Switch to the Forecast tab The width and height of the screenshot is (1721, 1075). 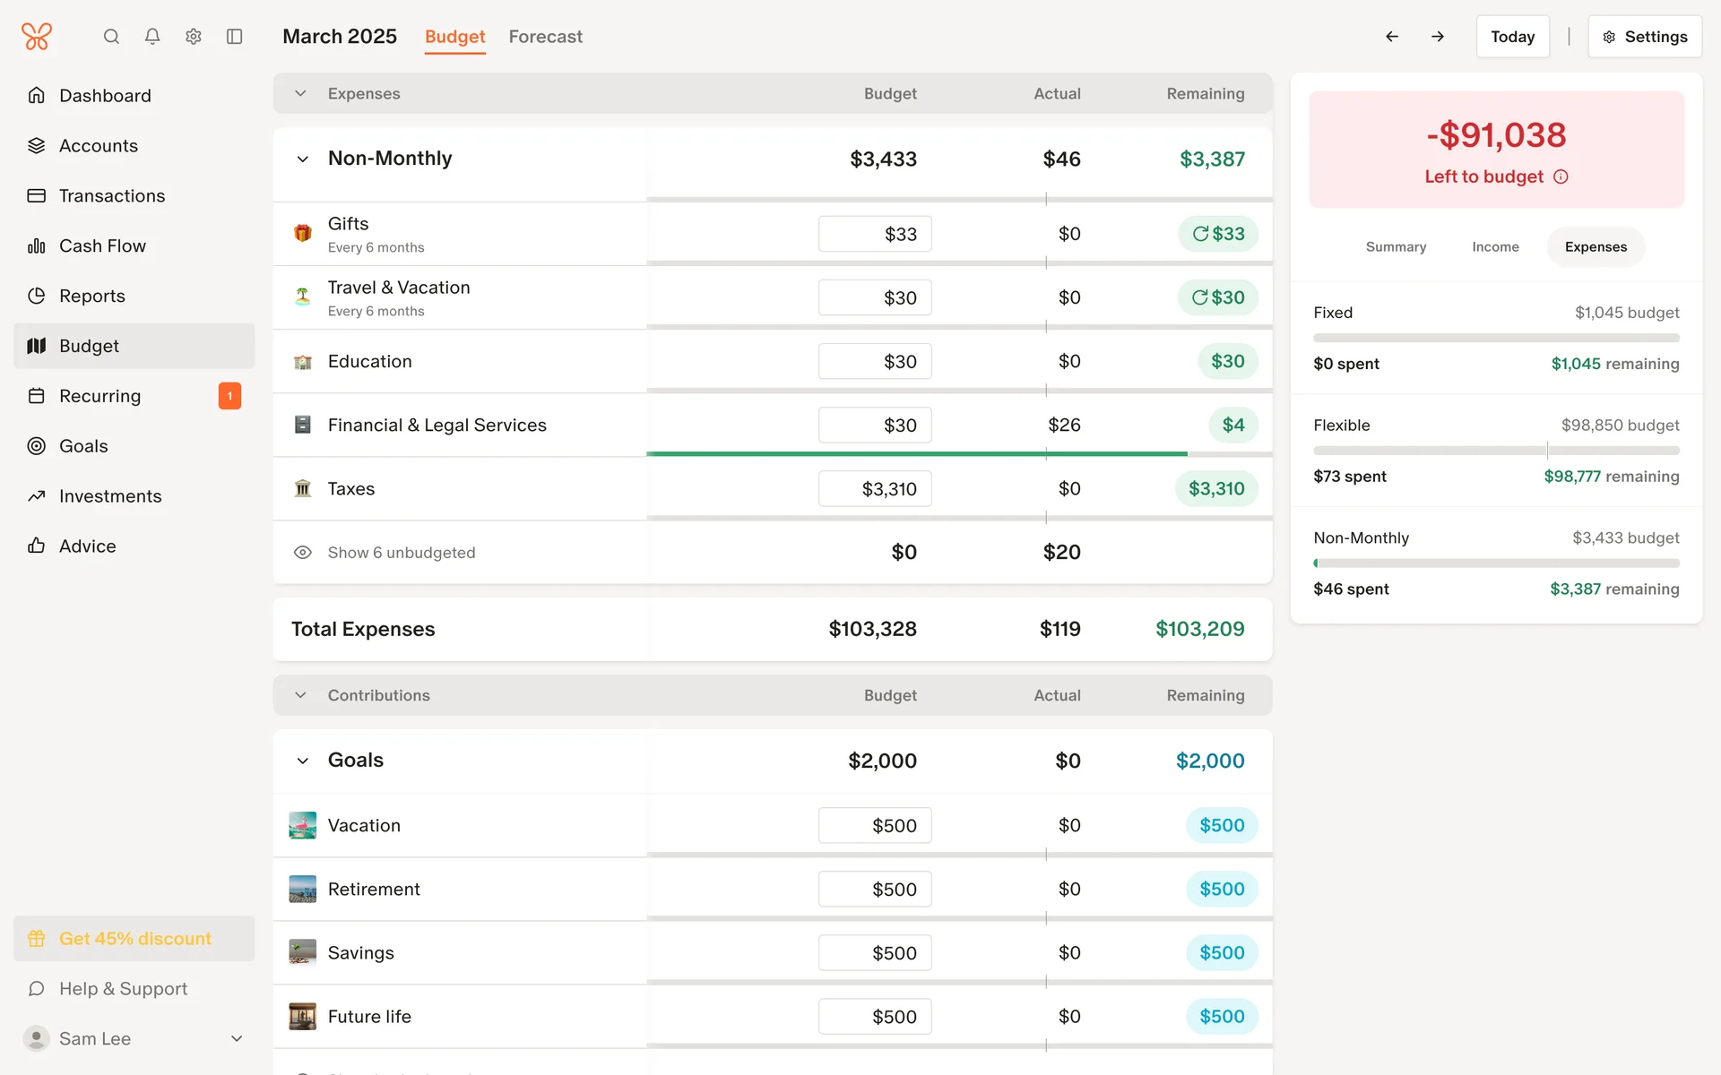click(x=545, y=37)
